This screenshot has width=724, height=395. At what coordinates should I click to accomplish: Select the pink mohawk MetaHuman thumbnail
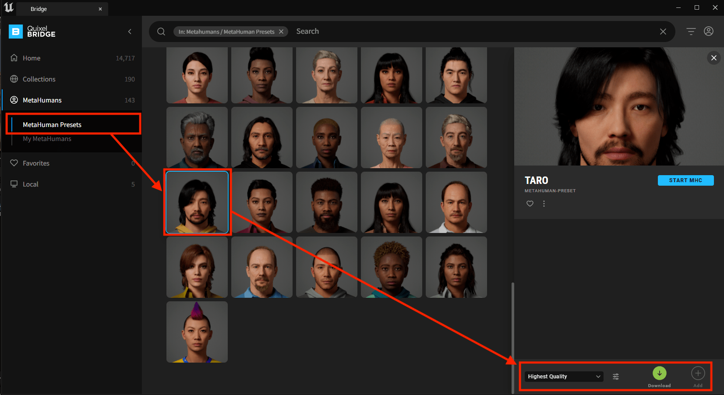coord(197,332)
